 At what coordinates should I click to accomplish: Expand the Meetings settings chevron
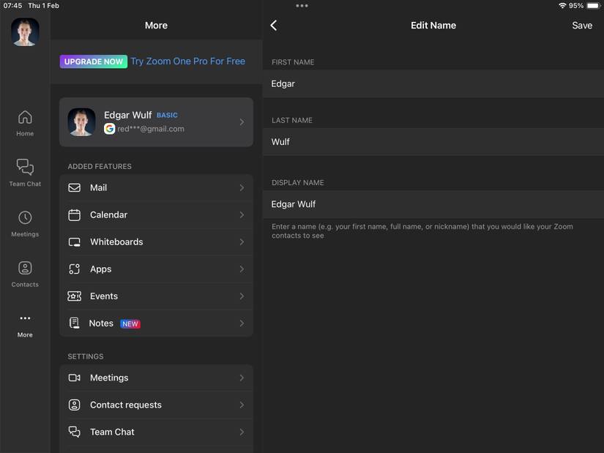point(242,378)
